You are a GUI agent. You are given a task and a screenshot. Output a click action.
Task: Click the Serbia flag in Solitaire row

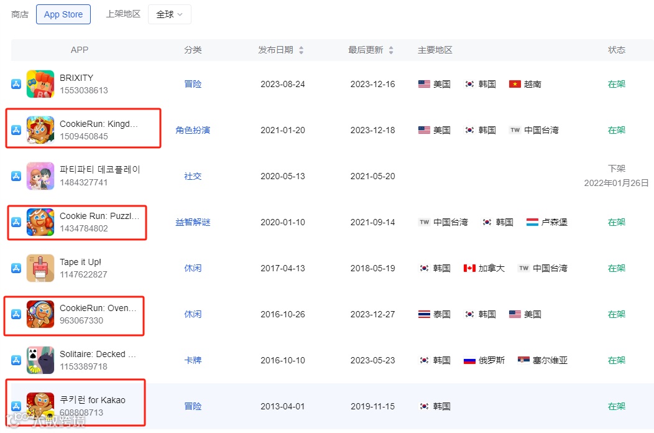[524, 360]
